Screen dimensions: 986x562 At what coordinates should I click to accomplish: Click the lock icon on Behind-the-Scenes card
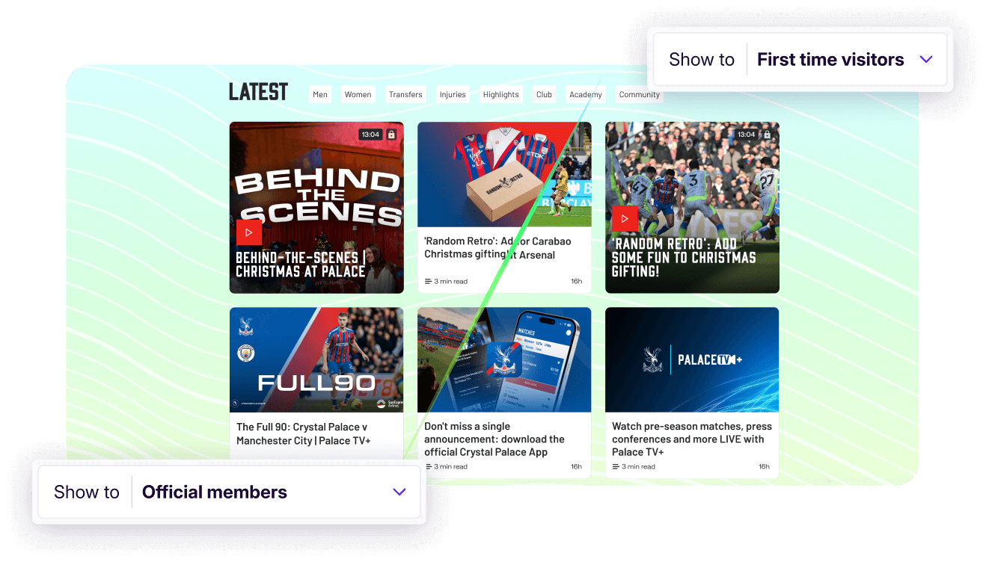(391, 135)
